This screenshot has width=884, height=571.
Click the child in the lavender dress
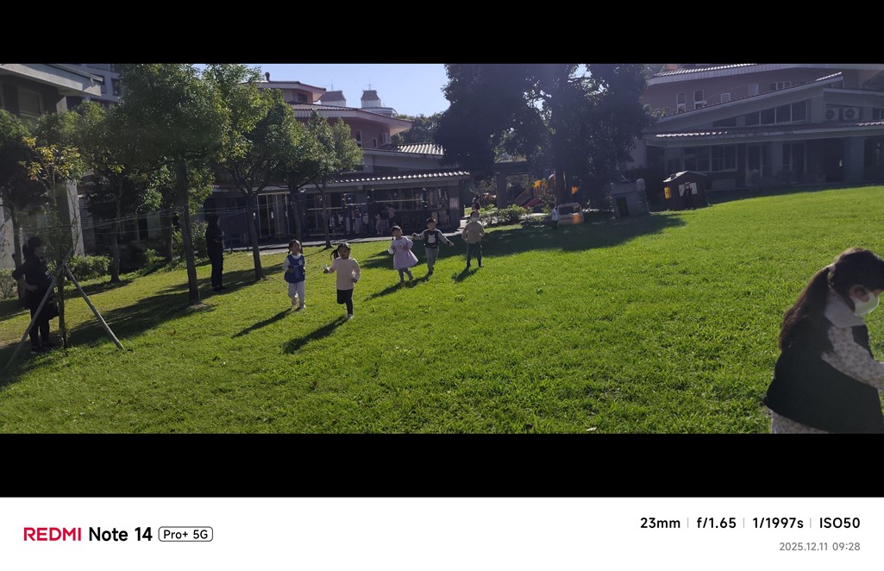click(403, 254)
